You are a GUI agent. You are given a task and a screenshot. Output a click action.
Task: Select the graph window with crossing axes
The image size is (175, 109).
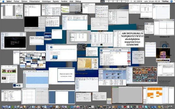[x=164, y=27]
